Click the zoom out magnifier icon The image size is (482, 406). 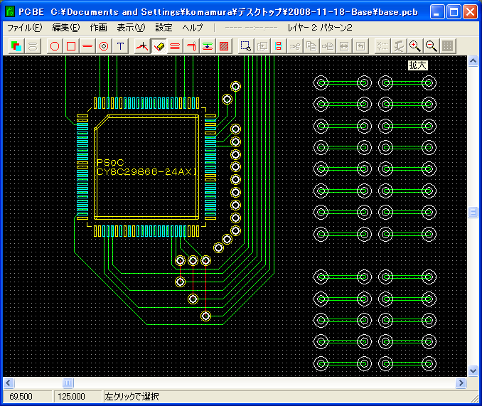tap(431, 46)
